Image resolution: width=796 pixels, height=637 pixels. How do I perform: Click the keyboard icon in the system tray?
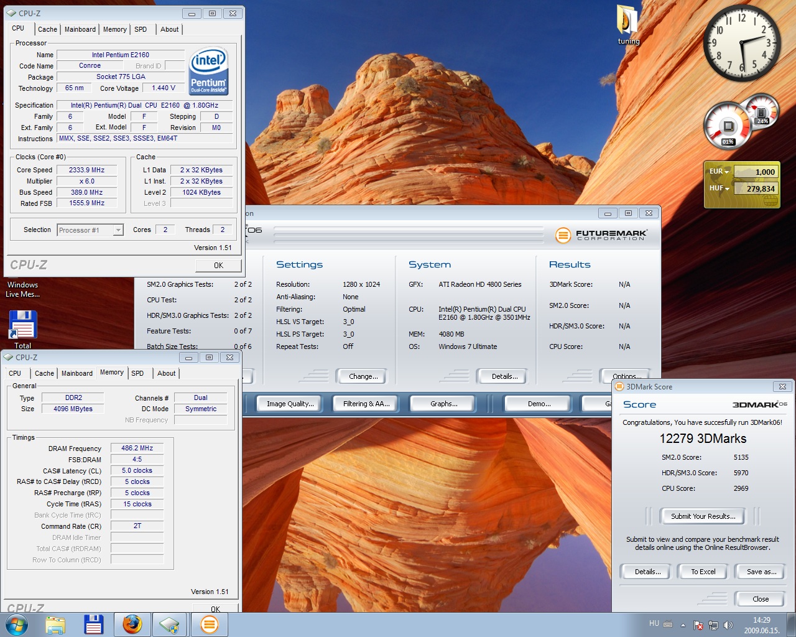tap(668, 624)
